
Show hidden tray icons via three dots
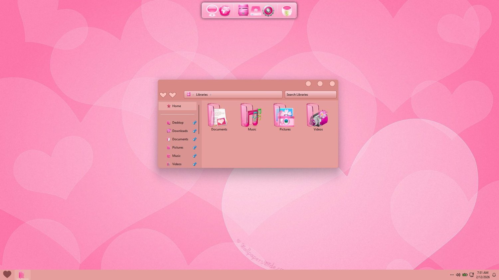coord(452,275)
